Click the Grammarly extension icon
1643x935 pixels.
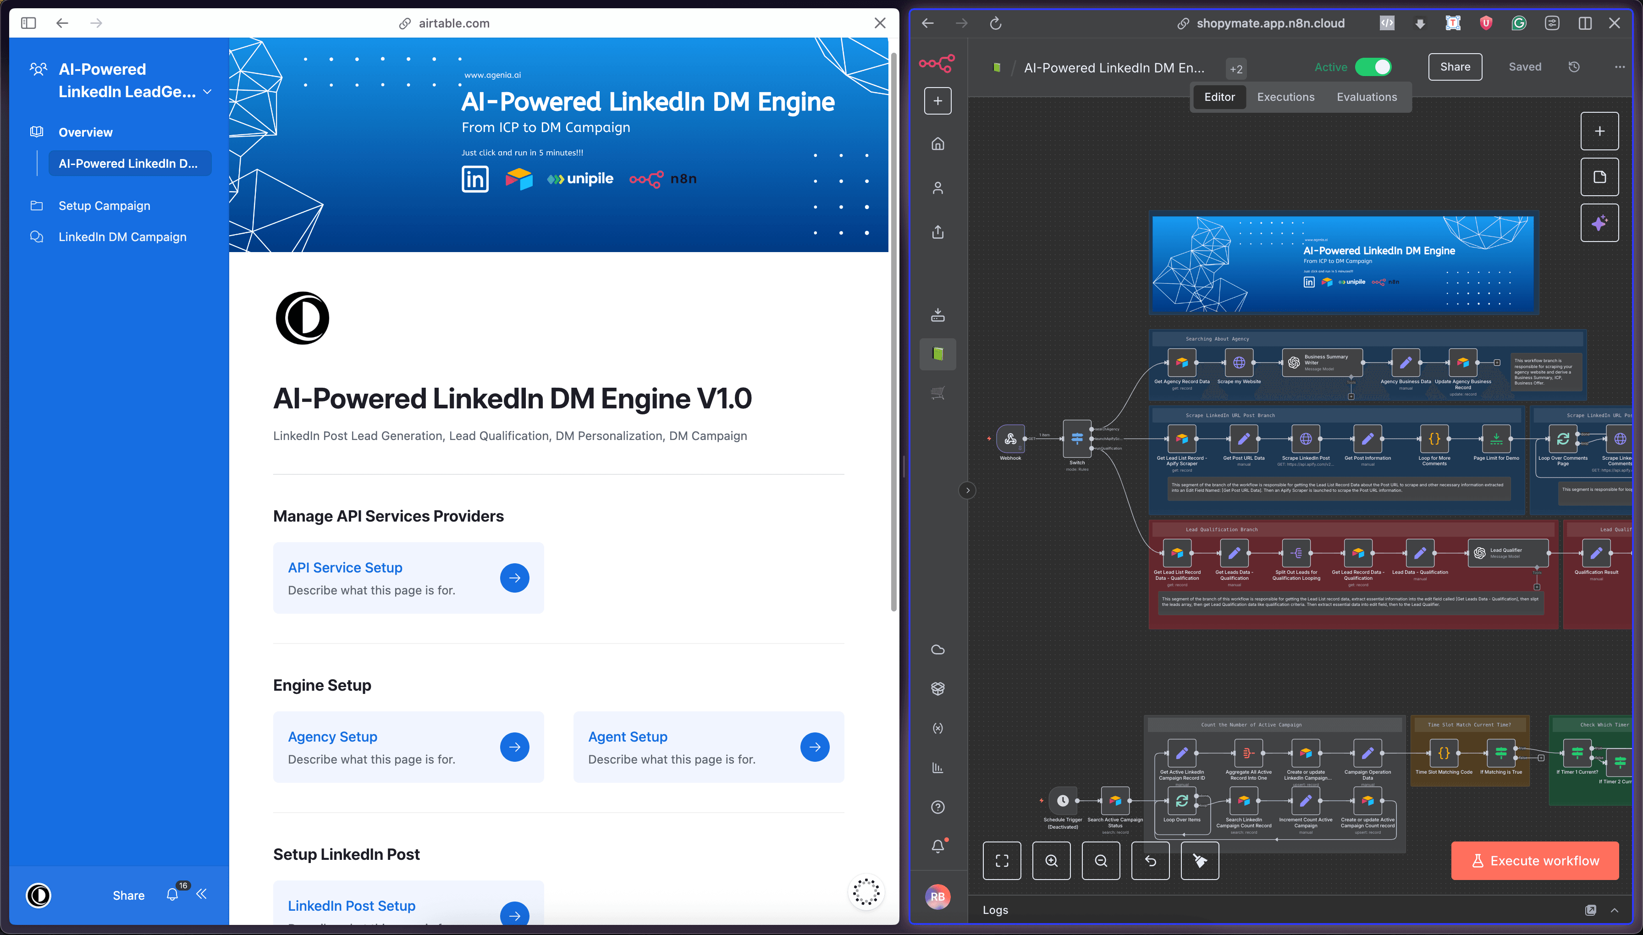tap(1518, 23)
